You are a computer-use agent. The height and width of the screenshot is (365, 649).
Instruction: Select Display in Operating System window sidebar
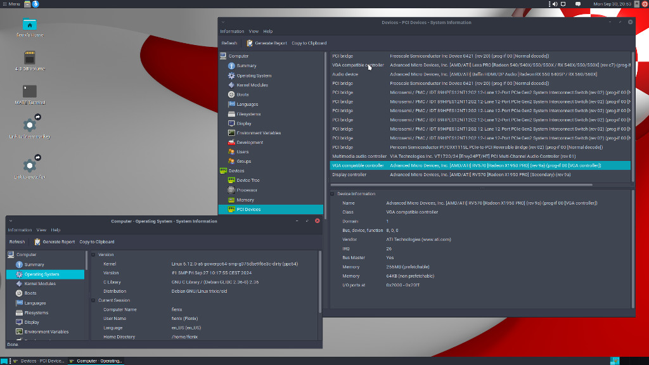32,323
